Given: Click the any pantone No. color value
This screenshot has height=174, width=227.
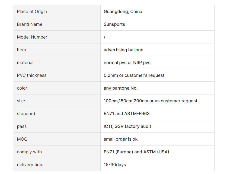Looking at the screenshot, I should click(x=121, y=88).
